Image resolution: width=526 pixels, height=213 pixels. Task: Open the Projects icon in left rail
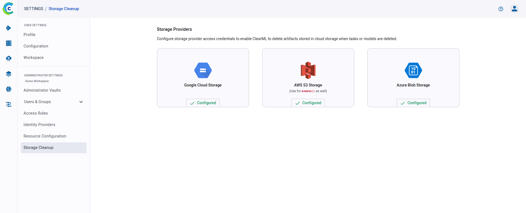pyautogui.click(x=8, y=28)
